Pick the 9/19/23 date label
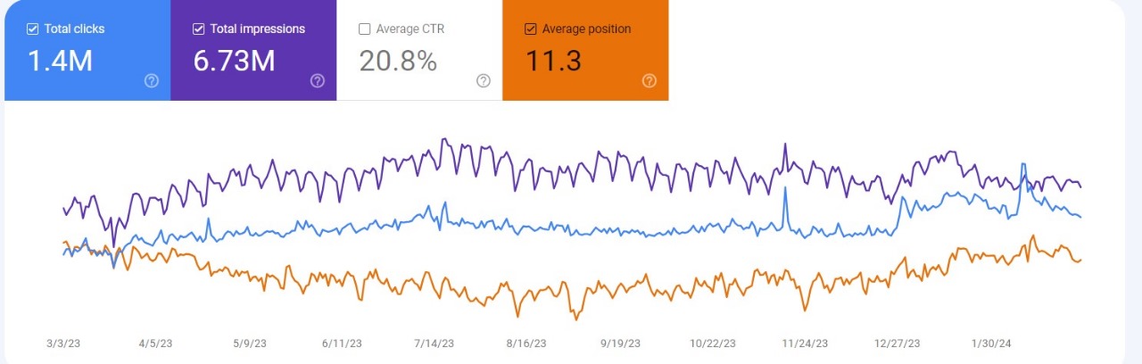Image resolution: width=1142 pixels, height=364 pixels. point(620,343)
